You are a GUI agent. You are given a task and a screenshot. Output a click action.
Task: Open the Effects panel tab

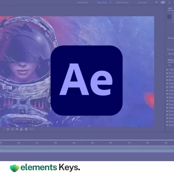tap(171, 60)
